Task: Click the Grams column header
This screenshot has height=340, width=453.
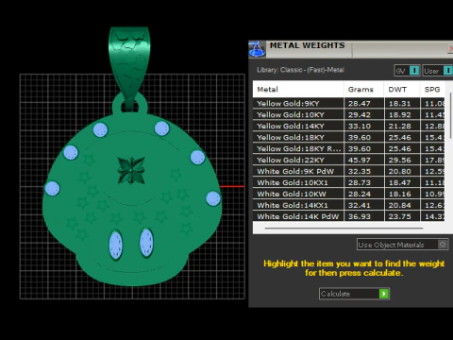Action: pyautogui.click(x=363, y=90)
